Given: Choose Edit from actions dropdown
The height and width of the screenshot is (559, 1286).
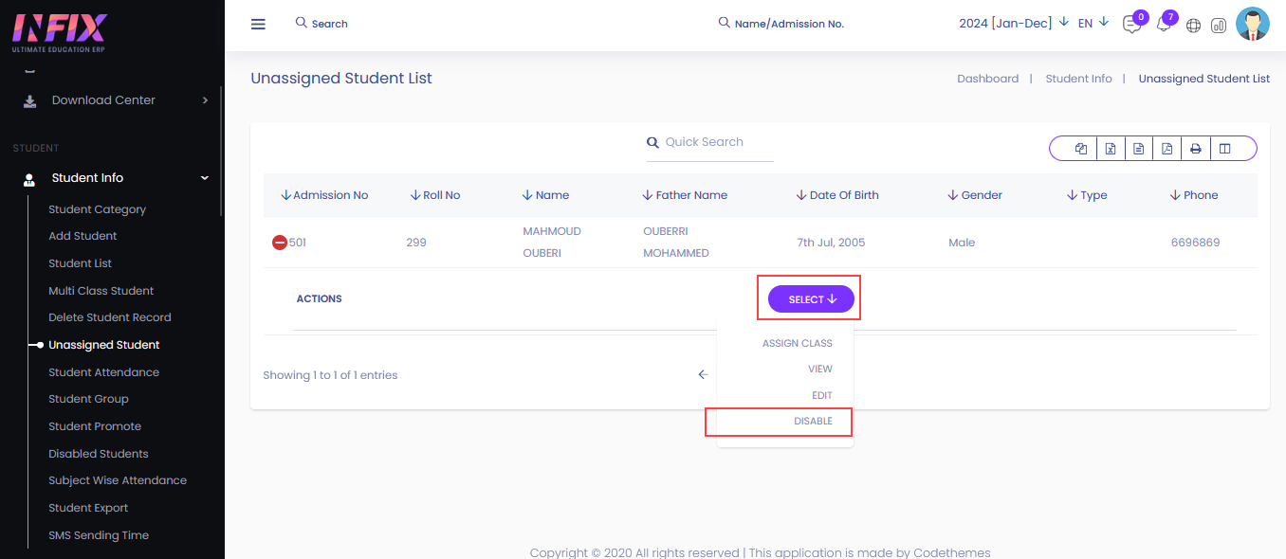Looking at the screenshot, I should click(x=821, y=395).
